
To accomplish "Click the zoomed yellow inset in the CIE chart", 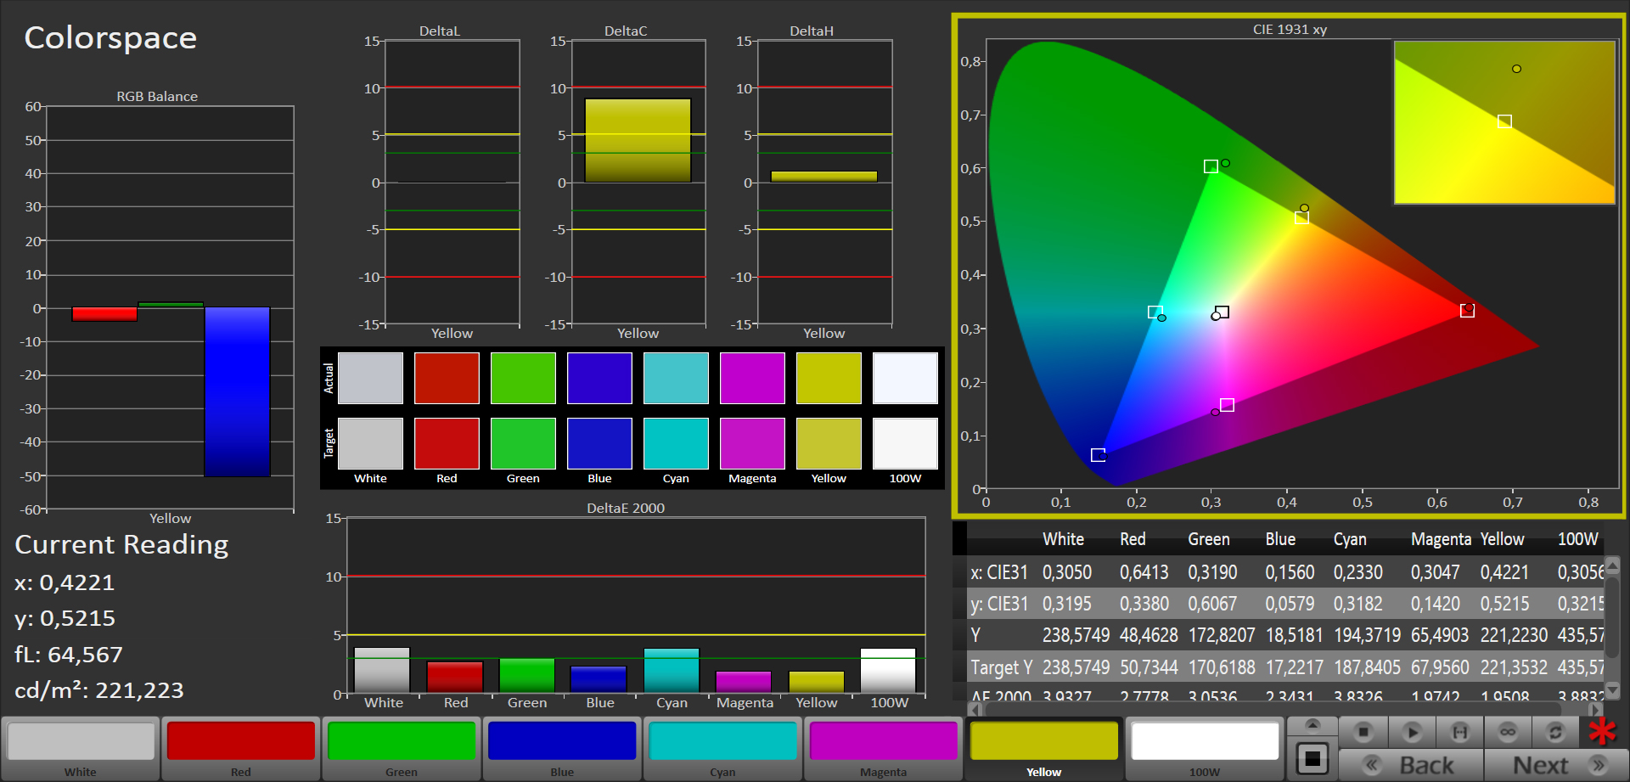I will (1504, 122).
